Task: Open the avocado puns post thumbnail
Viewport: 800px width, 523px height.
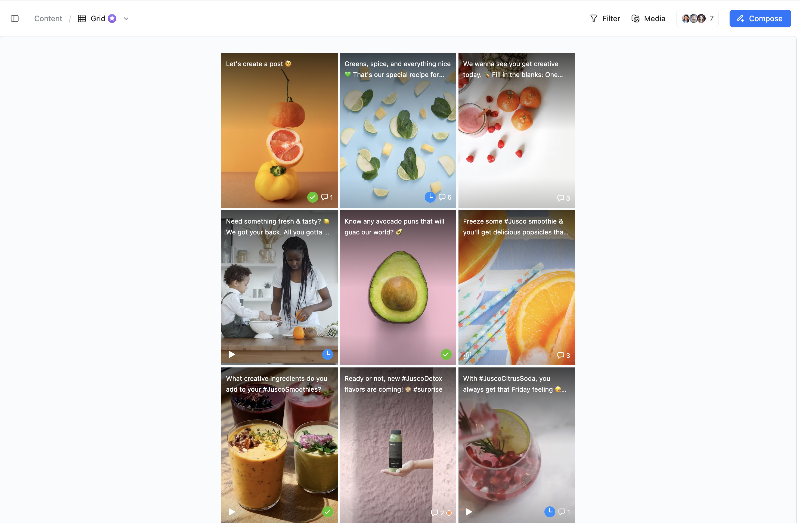Action: [x=398, y=288]
